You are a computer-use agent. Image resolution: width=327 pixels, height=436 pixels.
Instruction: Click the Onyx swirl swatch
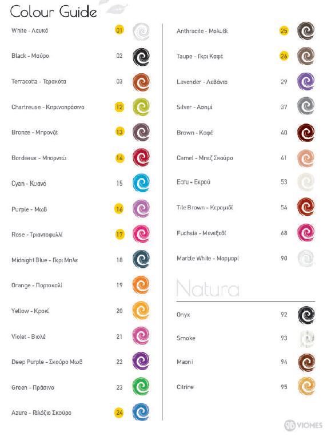306,315
